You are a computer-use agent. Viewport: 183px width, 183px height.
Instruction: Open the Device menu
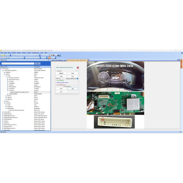coord(19,53)
